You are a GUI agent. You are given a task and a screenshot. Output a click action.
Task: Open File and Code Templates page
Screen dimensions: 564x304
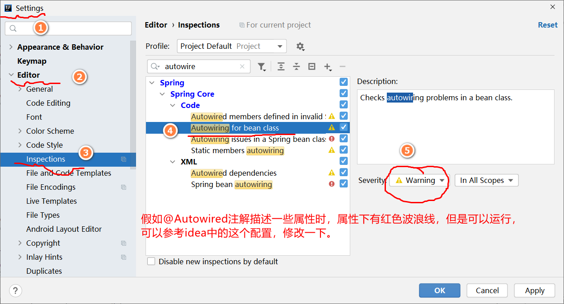[x=69, y=173]
